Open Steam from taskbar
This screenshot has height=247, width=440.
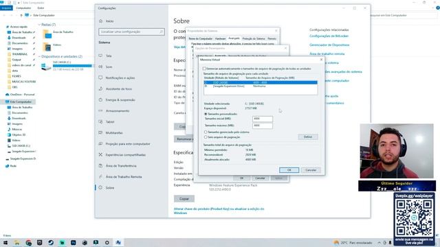click(51, 242)
